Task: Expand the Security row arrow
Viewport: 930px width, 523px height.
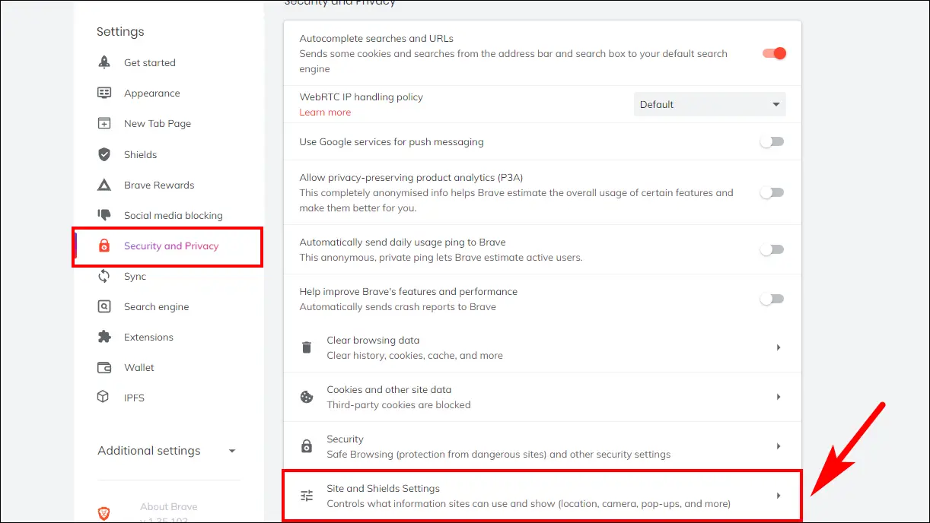Action: coord(778,446)
